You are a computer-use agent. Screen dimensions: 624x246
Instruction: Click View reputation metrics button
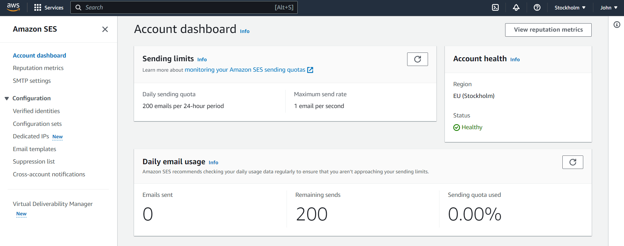[548, 30]
